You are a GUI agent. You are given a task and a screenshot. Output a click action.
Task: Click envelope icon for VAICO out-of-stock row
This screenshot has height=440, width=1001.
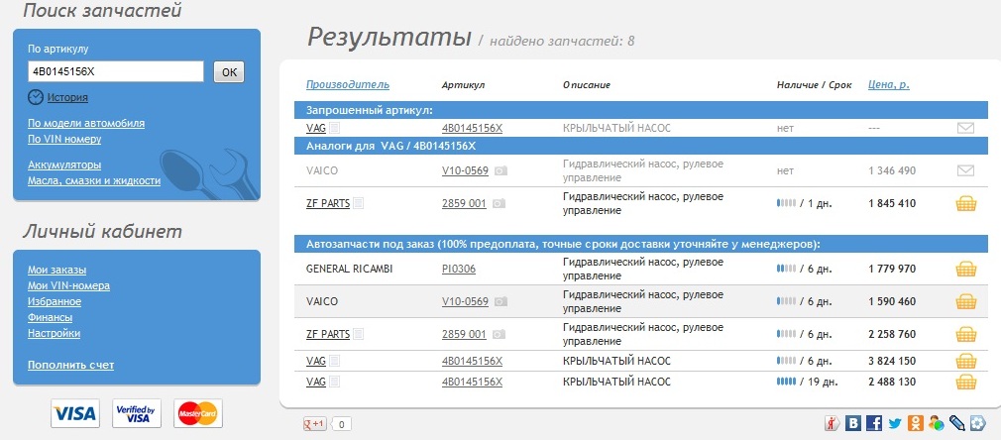[966, 170]
